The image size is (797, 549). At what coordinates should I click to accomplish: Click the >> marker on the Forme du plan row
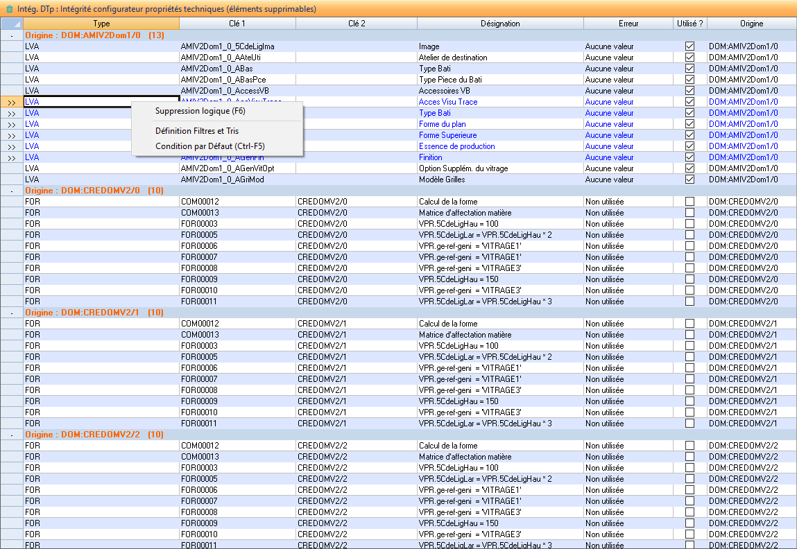click(11, 124)
